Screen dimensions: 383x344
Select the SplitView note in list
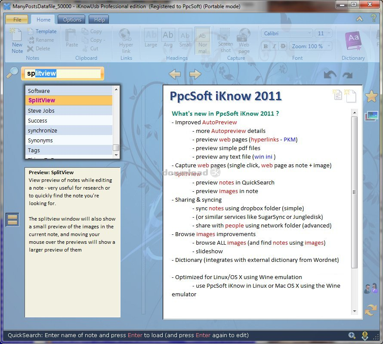[x=68, y=100]
